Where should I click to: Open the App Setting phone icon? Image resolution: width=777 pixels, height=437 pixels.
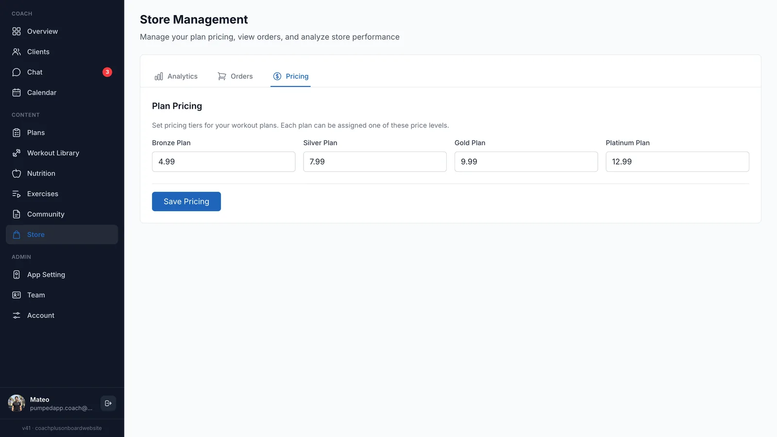click(x=17, y=275)
